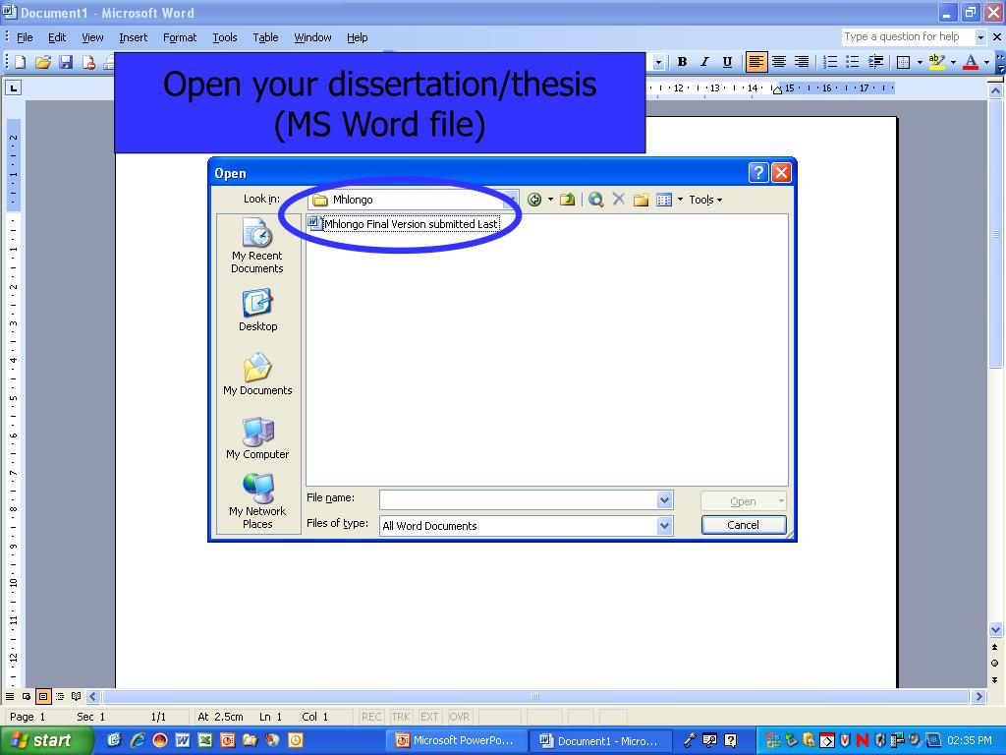
Task: Switch to Microsoft PowerPoint taskbar button
Action: [x=456, y=741]
